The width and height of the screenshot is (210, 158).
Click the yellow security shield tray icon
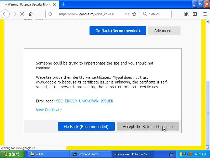click(181, 154)
